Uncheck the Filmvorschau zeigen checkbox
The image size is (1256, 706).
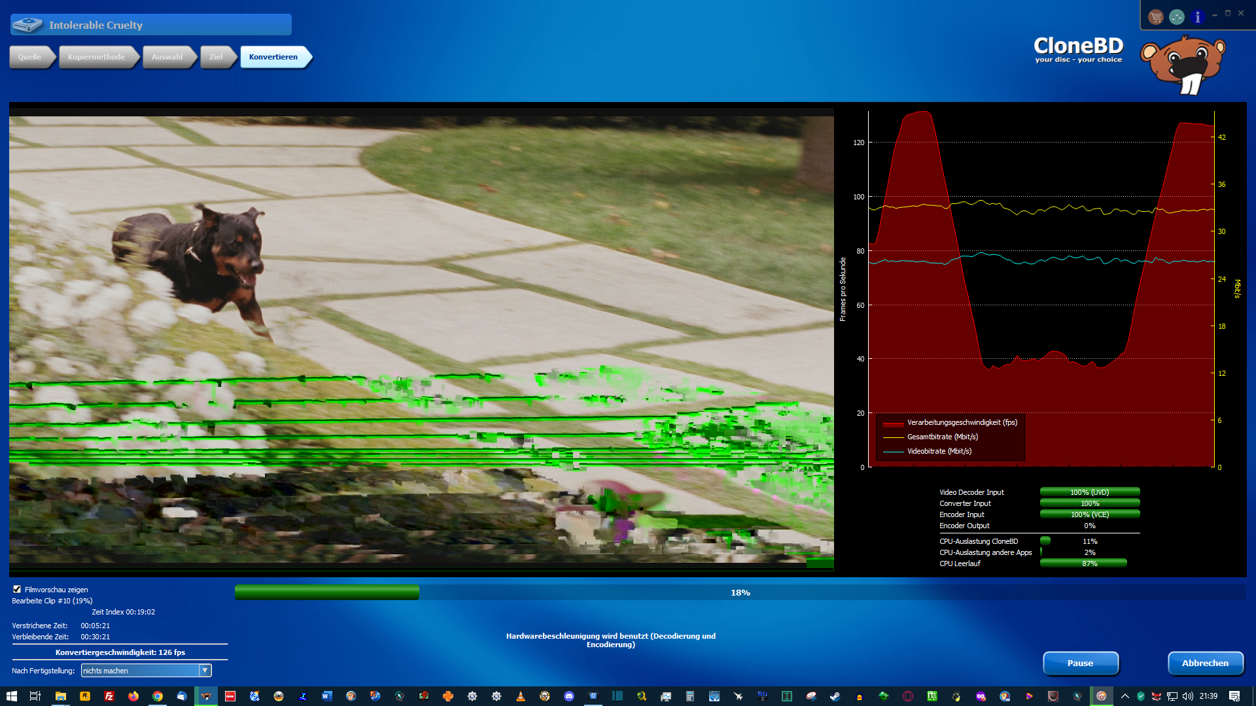(17, 589)
